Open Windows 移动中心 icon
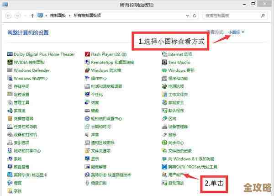 click(x=10, y=78)
